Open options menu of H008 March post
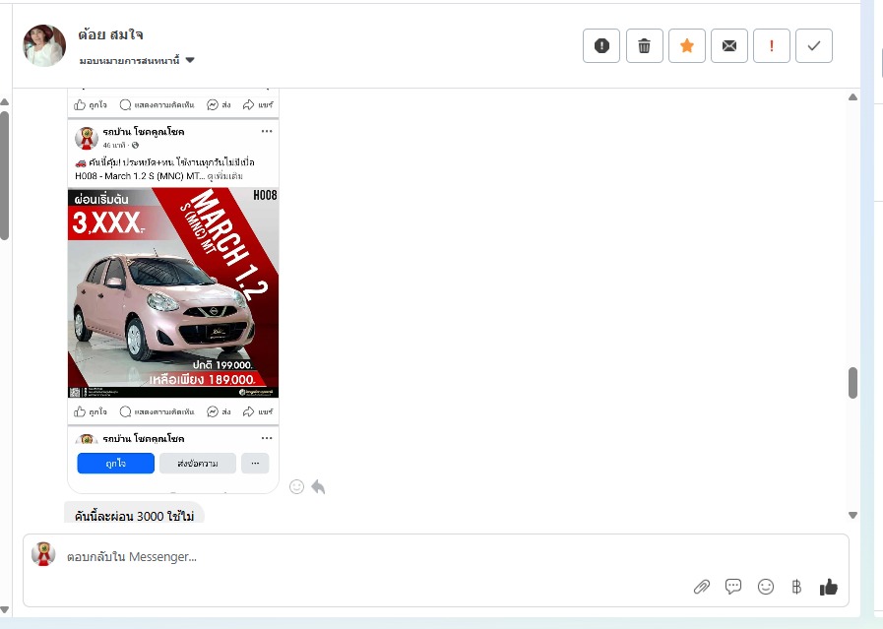Viewport: 883px width, 629px height. [267, 131]
